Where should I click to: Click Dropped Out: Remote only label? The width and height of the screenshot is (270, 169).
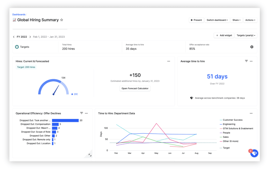coord(37,139)
